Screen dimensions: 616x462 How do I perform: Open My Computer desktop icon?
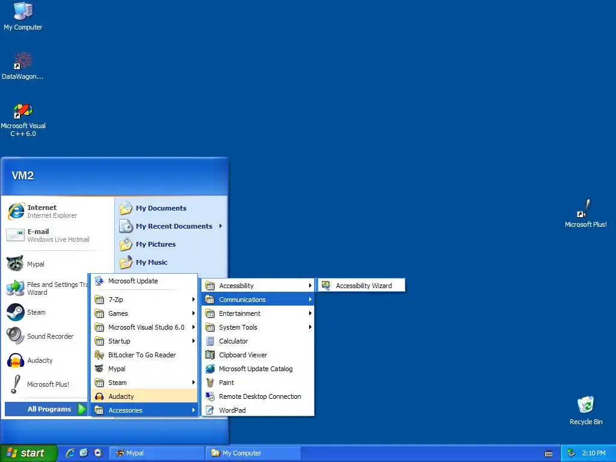click(23, 16)
